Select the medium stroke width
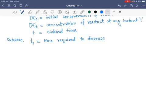146x110 pixels. pyautogui.click(x=114, y=12)
